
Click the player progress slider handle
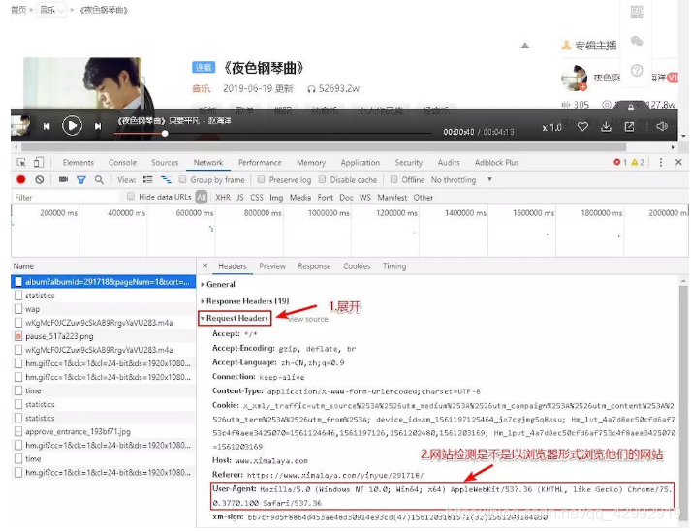point(165,133)
